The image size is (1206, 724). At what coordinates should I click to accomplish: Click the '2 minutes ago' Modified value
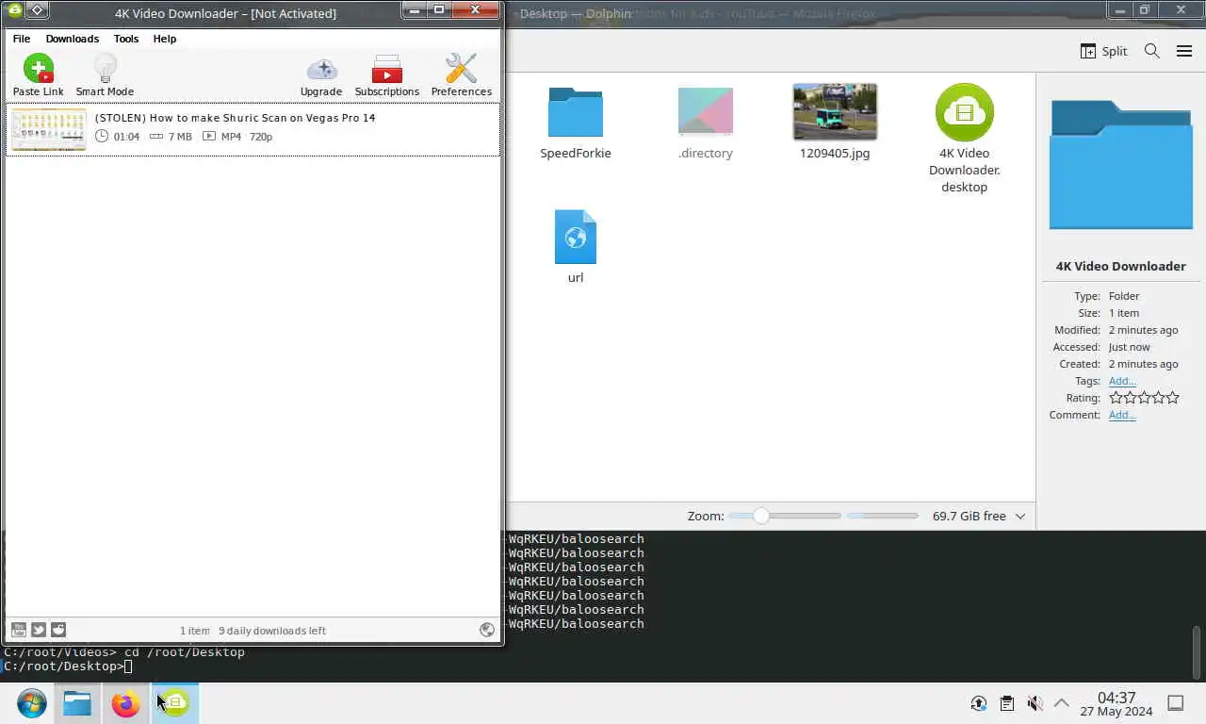(1144, 330)
